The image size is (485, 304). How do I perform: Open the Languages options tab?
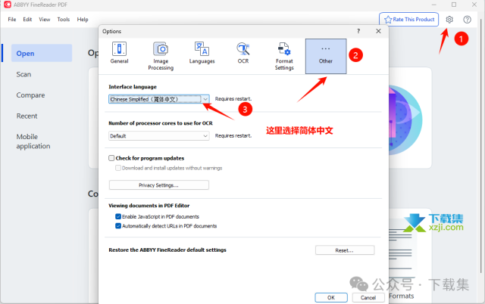point(202,53)
